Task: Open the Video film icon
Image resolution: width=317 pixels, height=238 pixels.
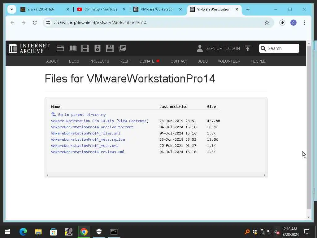Action: tap(85, 48)
